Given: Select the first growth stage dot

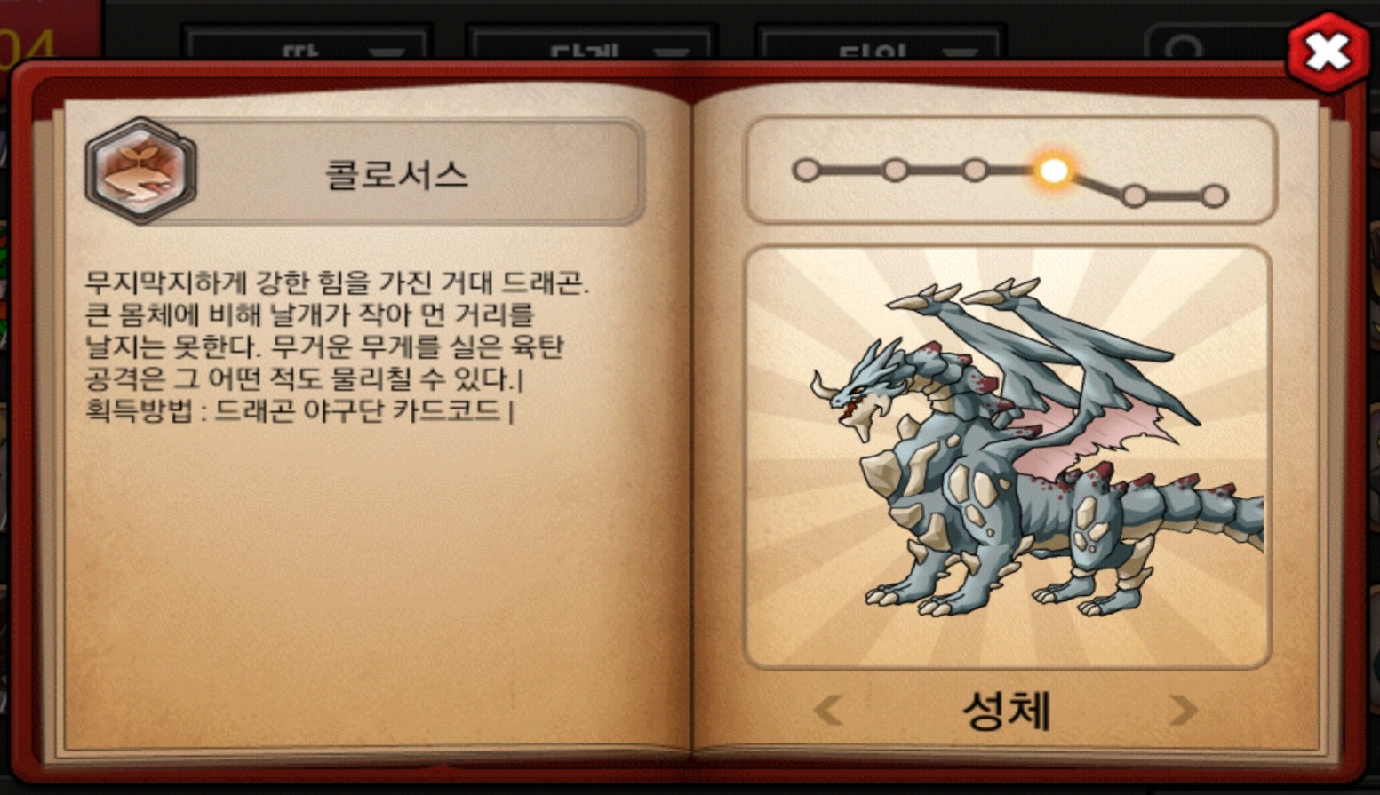Looking at the screenshot, I should [806, 170].
